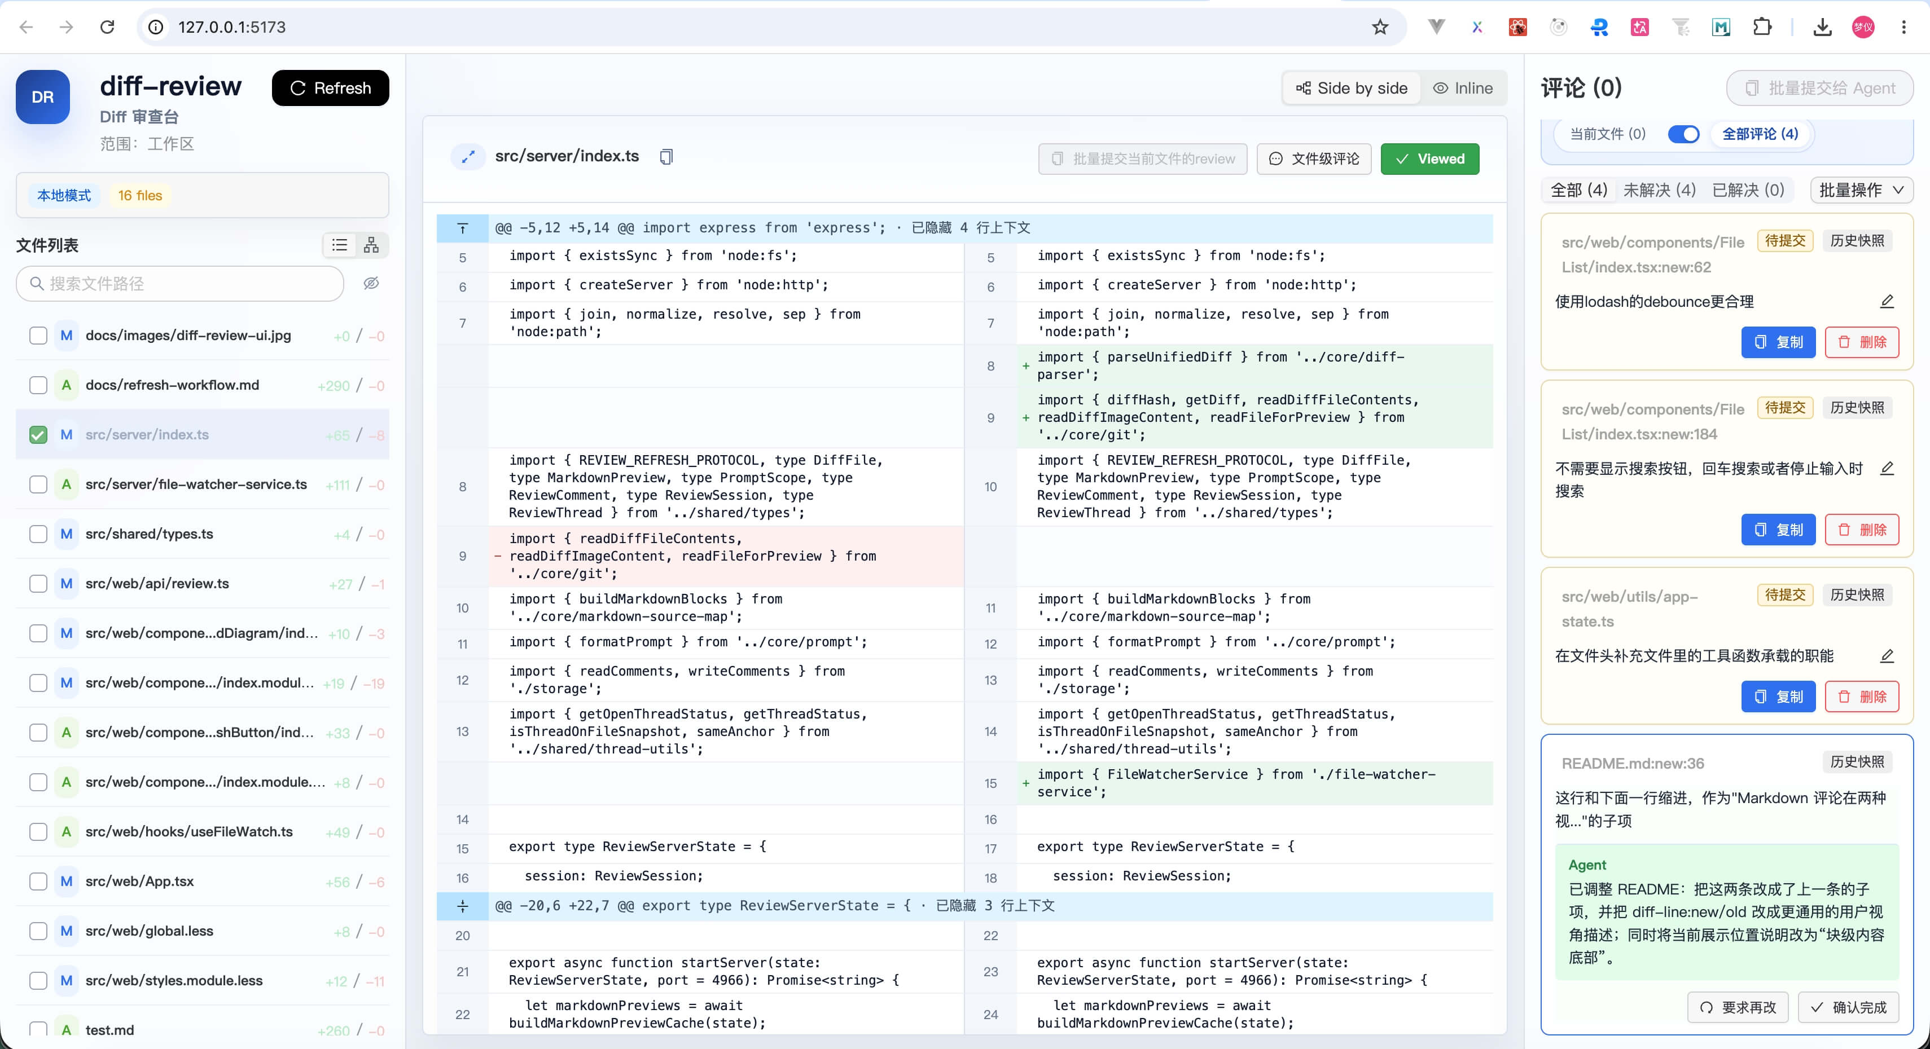Select the 全部 (4) filter tab
Image resolution: width=1930 pixels, height=1049 pixels.
(1578, 190)
